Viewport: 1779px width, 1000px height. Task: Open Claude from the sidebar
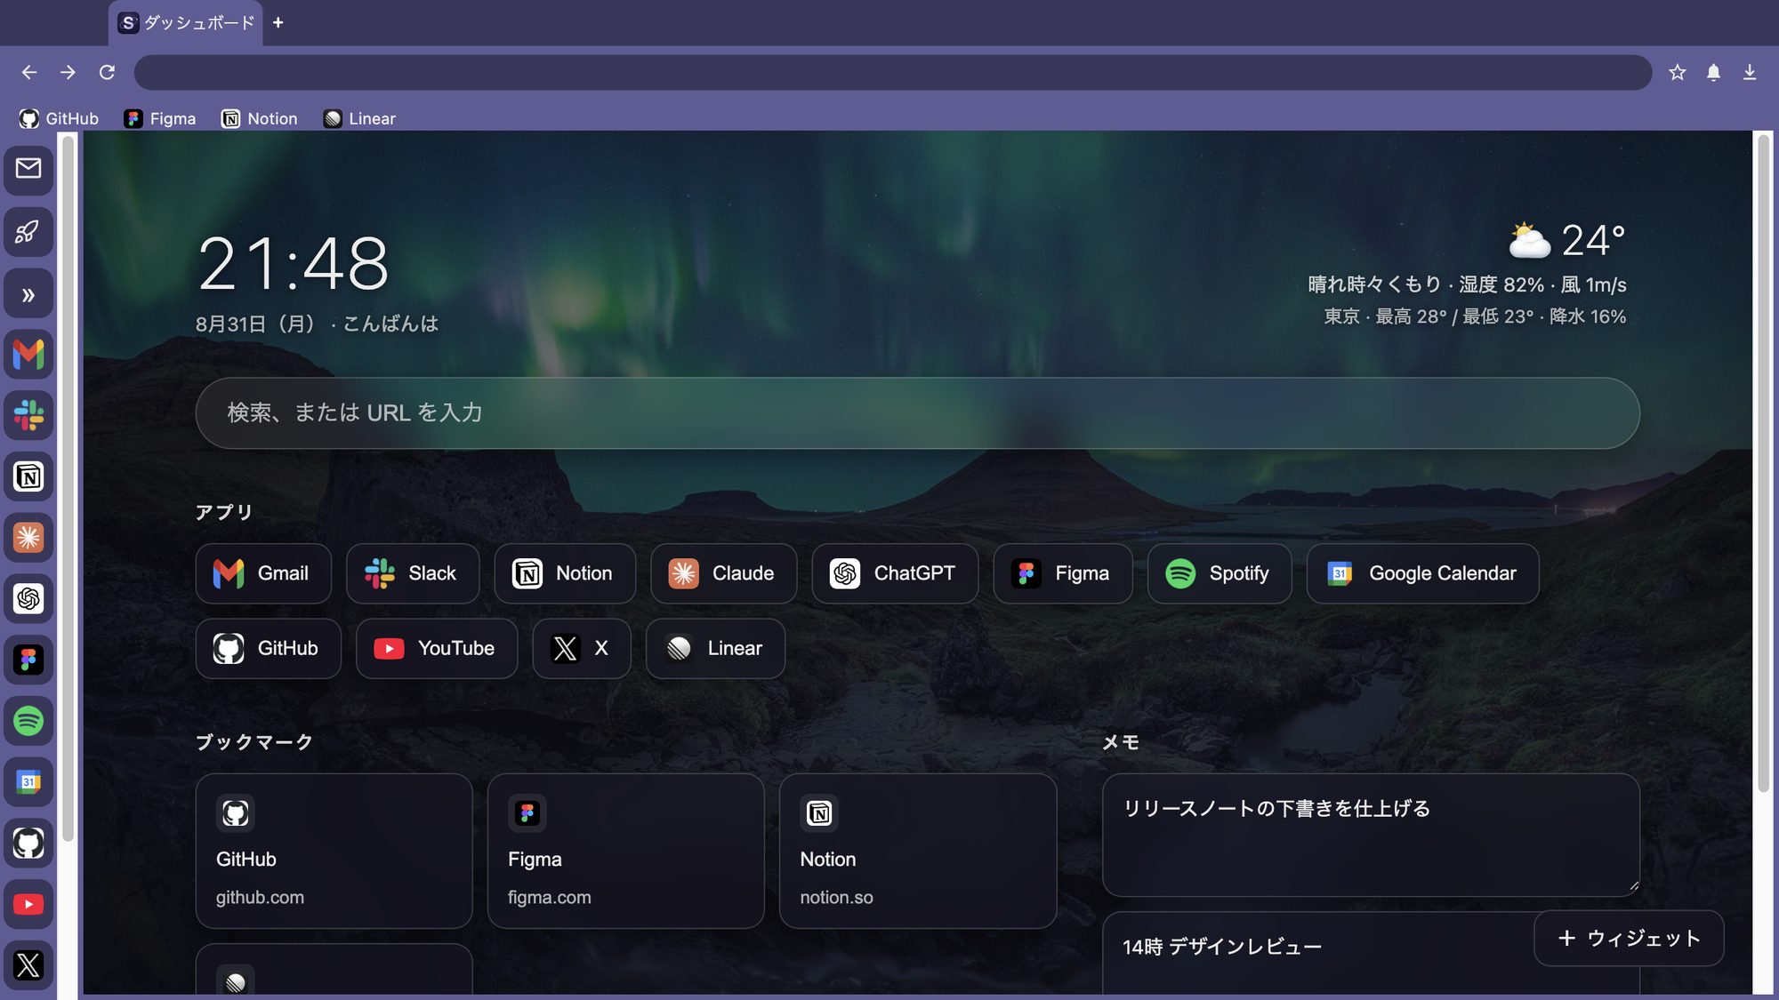pos(28,538)
